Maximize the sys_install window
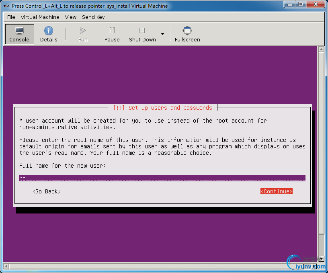This screenshot has width=328, height=273. 301,4
